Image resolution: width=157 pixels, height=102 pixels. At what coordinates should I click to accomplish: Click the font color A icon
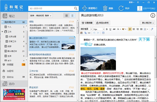[x=118, y=29]
